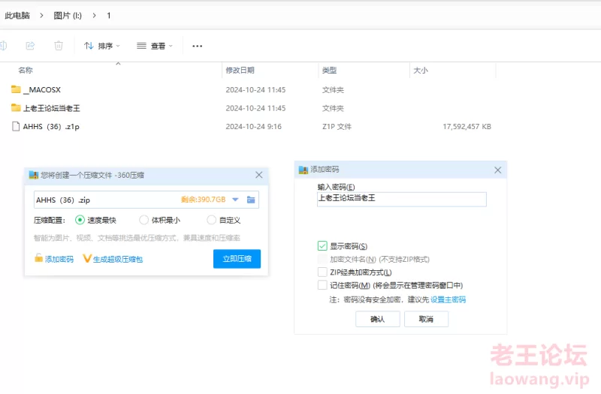Image resolution: width=601 pixels, height=394 pixels.
Task: Click the delete trash icon in toolbar
Action: (x=59, y=46)
